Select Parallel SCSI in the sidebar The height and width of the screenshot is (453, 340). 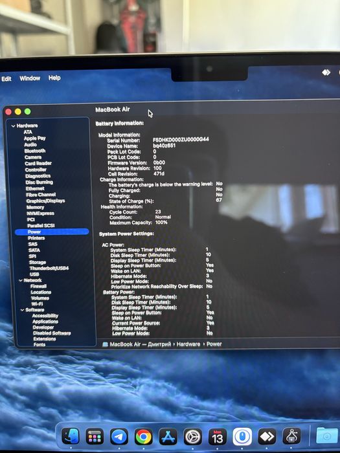41,226
